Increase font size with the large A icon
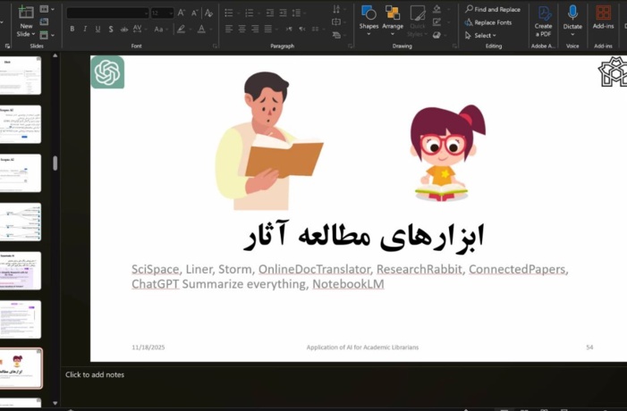 tap(182, 13)
